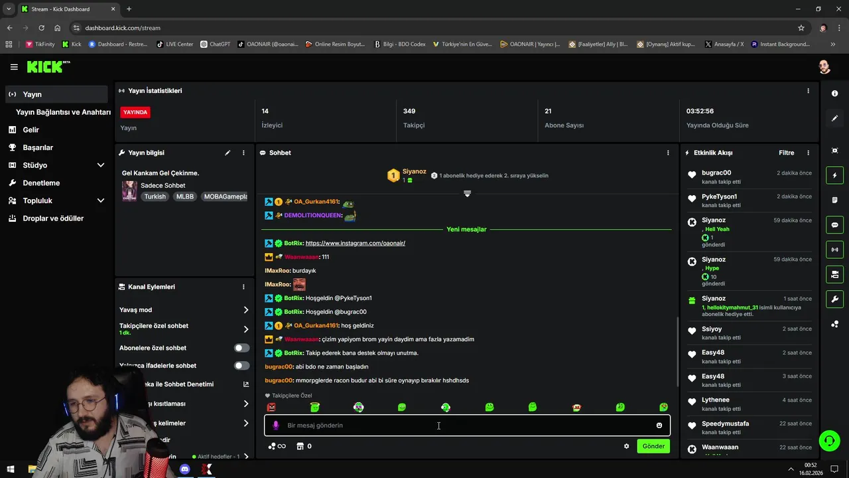Screen dimensions: 849x478
Task: Toggle the broadcast signal icon in right sidebar
Action: [834, 250]
